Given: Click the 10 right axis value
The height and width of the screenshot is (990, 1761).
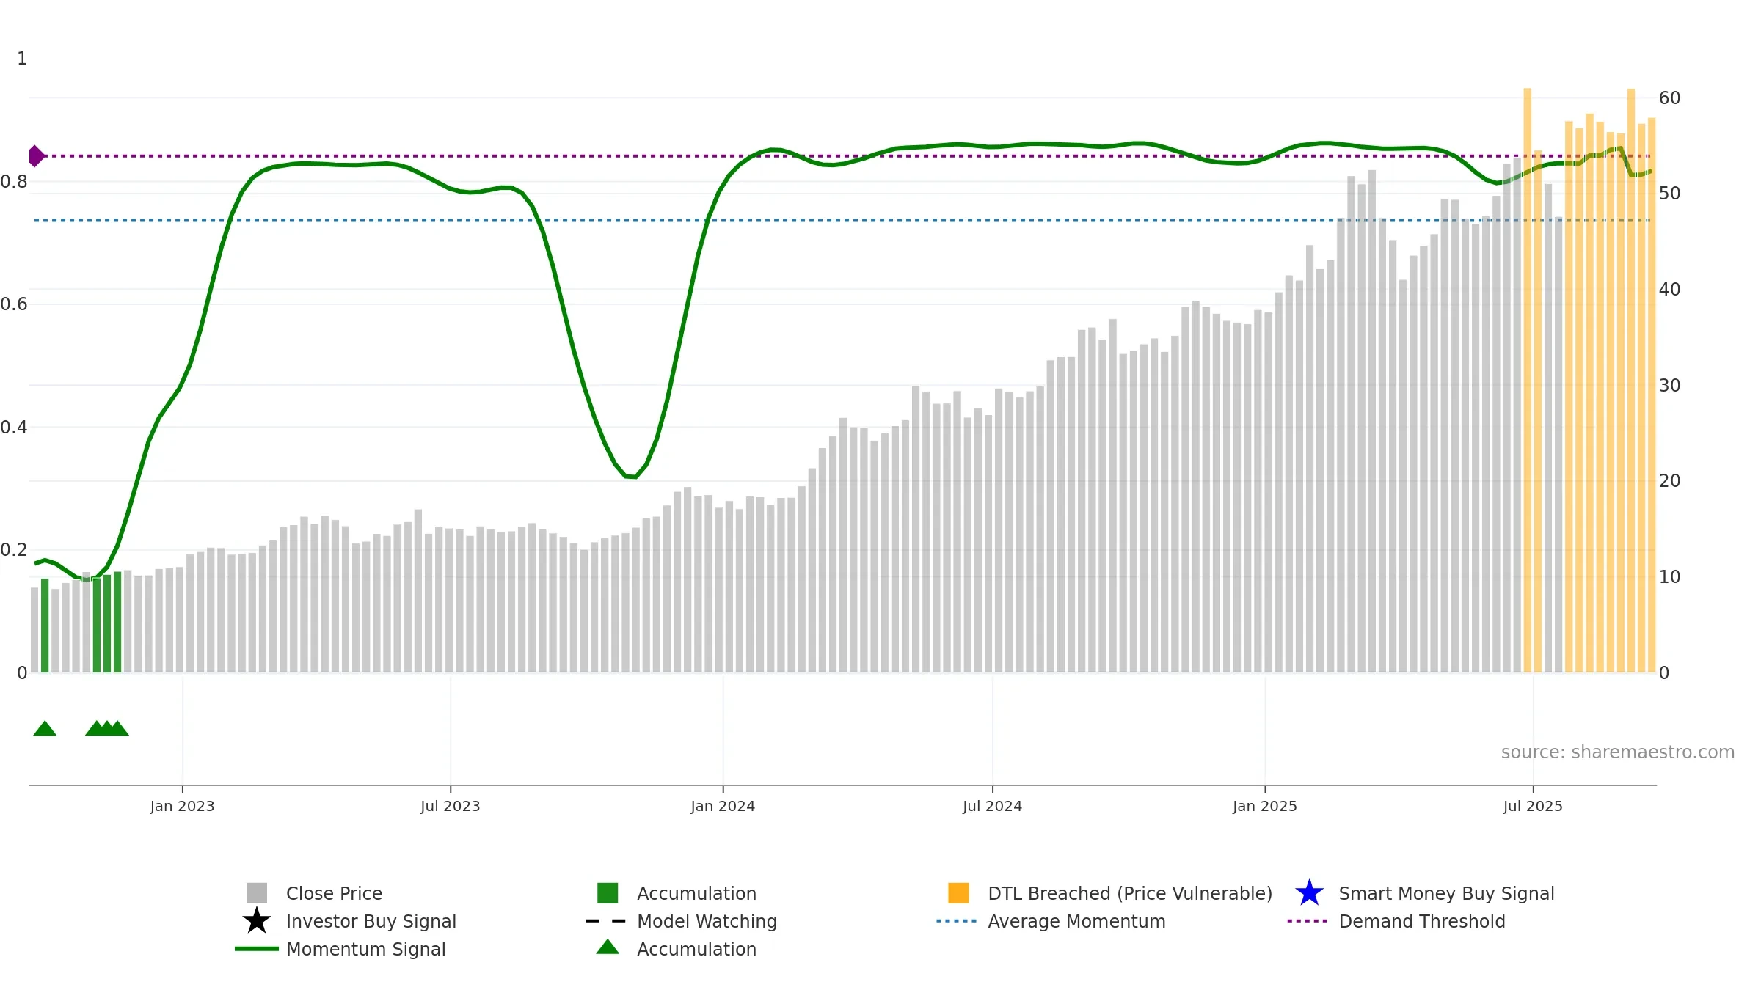Looking at the screenshot, I should 1669,577.
